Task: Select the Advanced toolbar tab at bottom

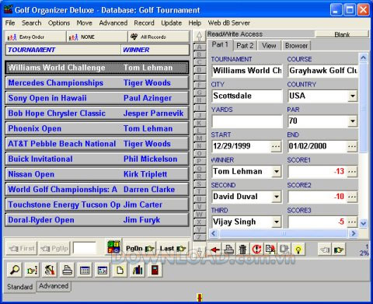Action: click(x=54, y=286)
